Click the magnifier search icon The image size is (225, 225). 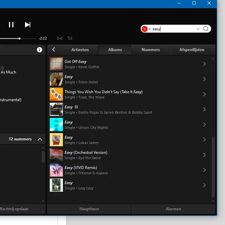[x=206, y=29]
